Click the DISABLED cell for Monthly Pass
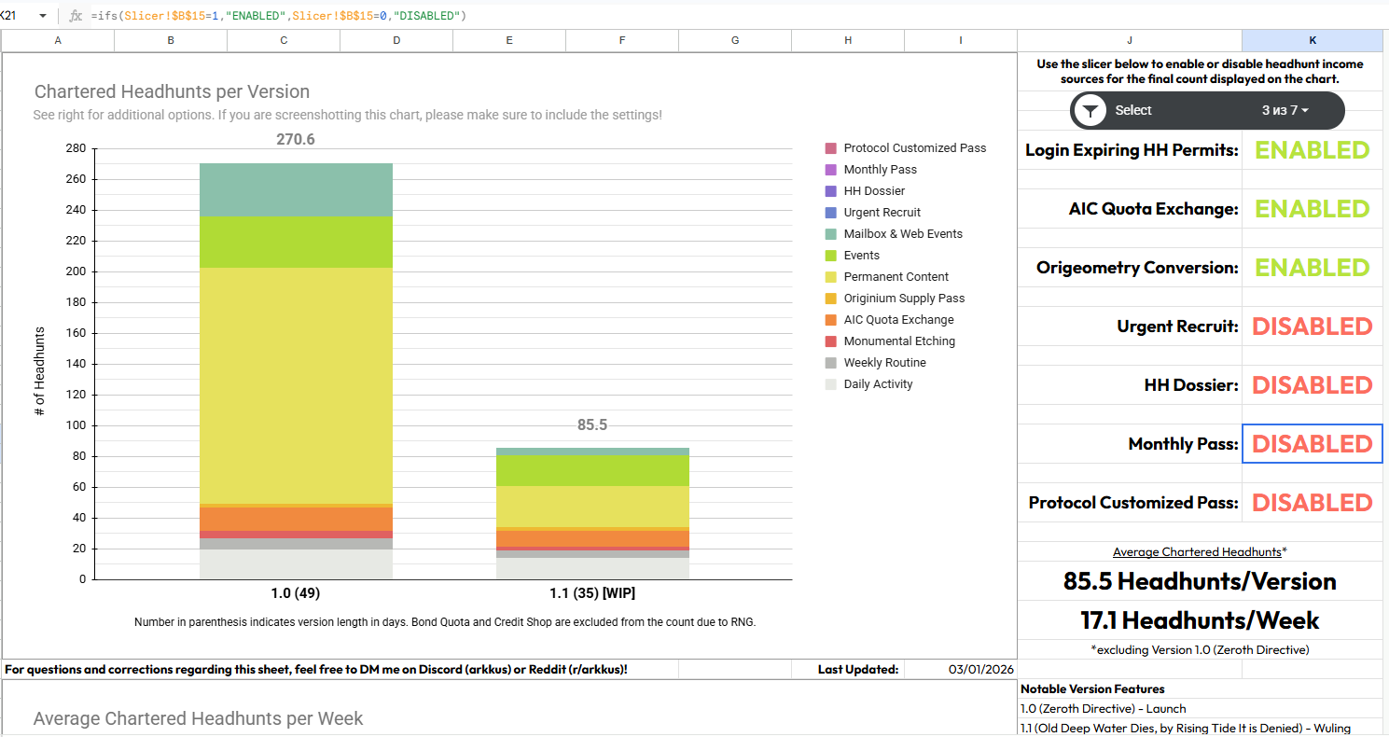This screenshot has width=1389, height=737. 1313,444
